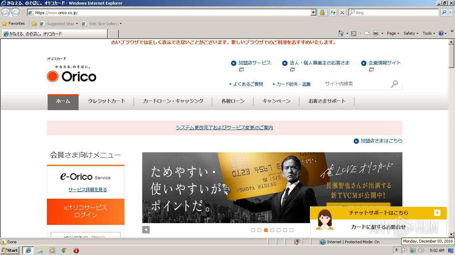Screen dimensions: 455x255
Task: Select sixth carousel slide indicator
Action: click(x=285, y=230)
